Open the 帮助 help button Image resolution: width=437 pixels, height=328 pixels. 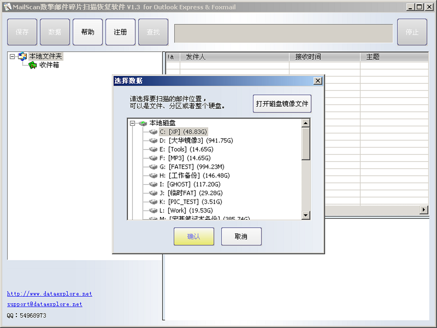coord(87,32)
